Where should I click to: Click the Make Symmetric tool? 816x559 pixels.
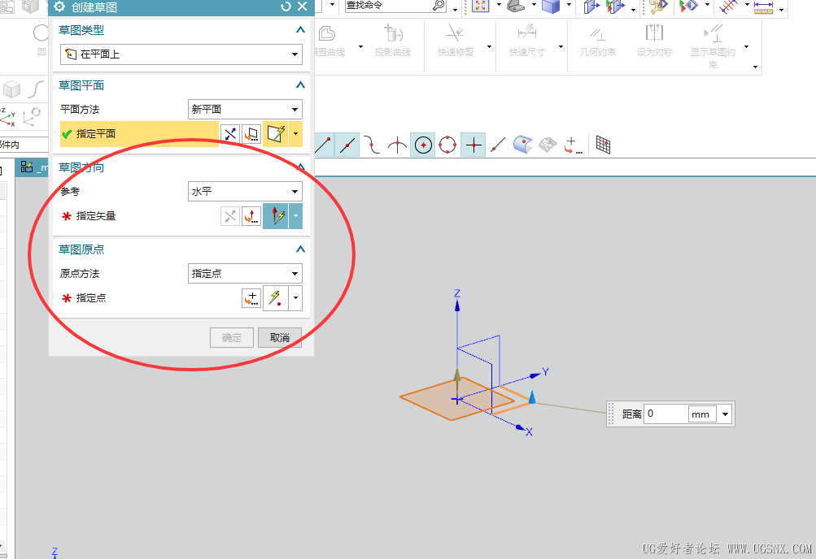point(655,40)
